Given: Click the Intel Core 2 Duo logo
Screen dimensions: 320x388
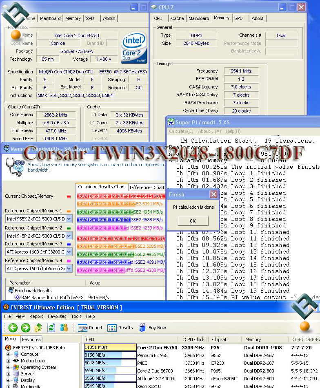Looking at the screenshot, I should tap(134, 47).
